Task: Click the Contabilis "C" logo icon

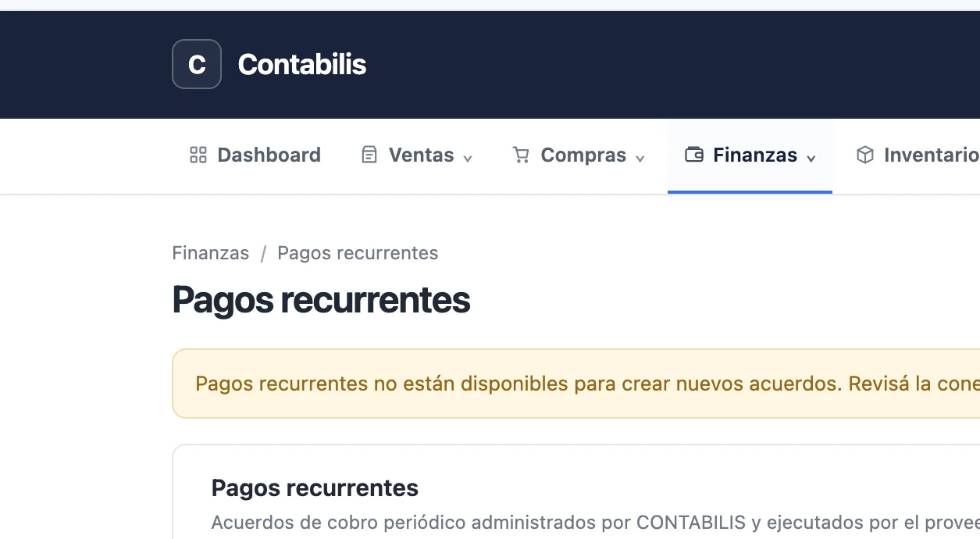Action: pyautogui.click(x=197, y=64)
